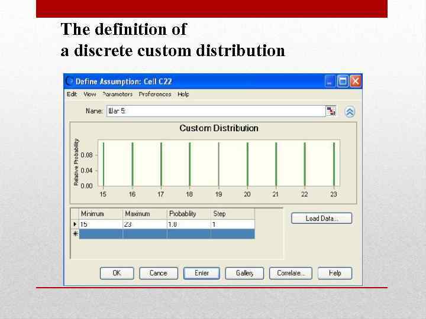Open the Preferences menu
The width and height of the screenshot is (426, 319).
point(155,94)
